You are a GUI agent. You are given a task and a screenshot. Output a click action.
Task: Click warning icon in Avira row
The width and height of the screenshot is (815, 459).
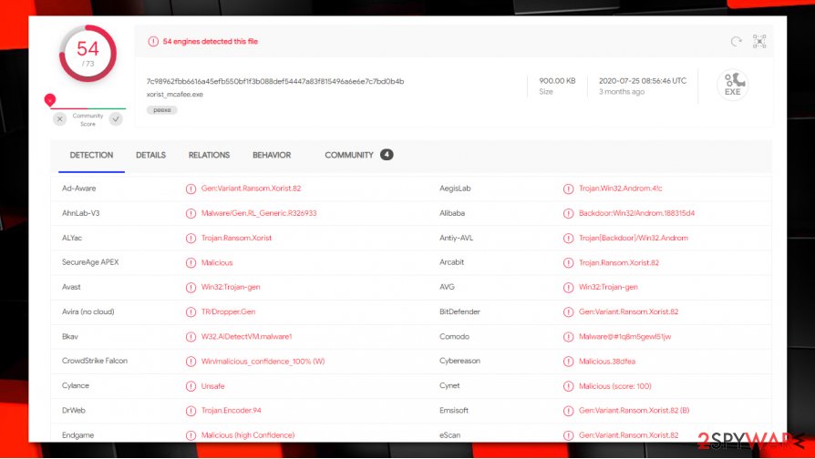(x=191, y=312)
